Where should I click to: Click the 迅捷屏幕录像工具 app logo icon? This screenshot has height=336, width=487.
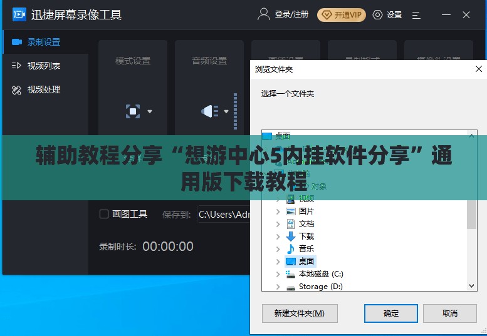point(19,14)
